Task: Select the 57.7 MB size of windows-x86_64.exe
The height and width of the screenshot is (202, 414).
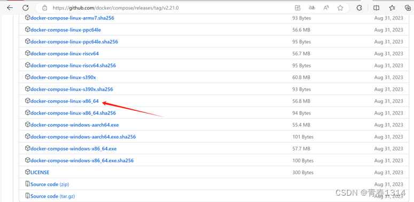Action: [x=301, y=149]
